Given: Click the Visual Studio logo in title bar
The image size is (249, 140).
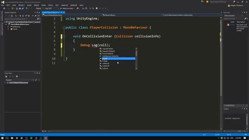Looking at the screenshot, I should tap(3, 2).
